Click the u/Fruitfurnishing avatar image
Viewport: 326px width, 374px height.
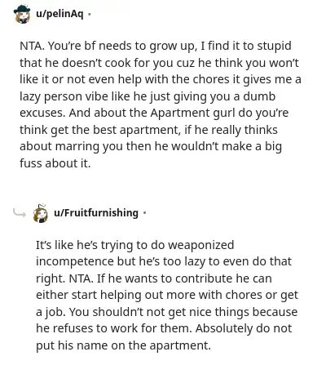pos(41,213)
